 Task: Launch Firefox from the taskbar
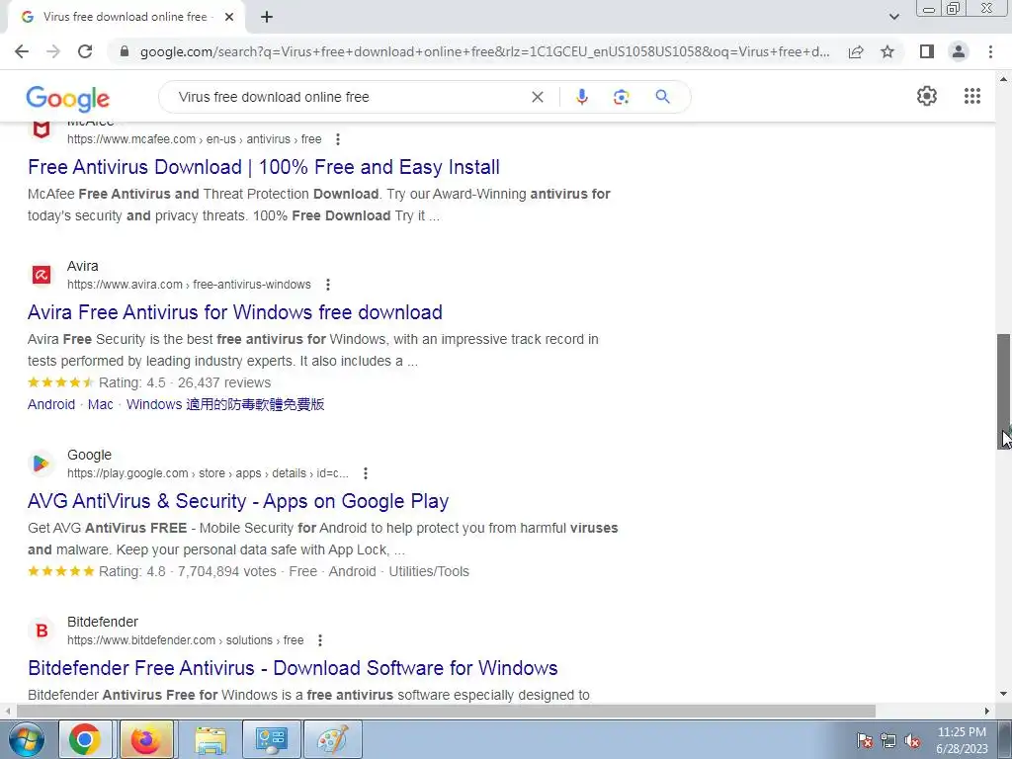tap(146, 739)
